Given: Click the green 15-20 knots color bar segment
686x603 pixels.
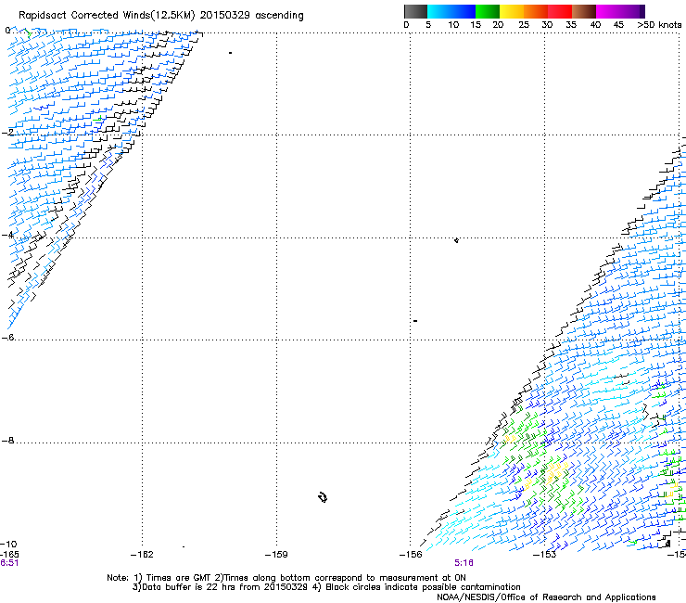Looking at the screenshot, I should pyautogui.click(x=488, y=11).
